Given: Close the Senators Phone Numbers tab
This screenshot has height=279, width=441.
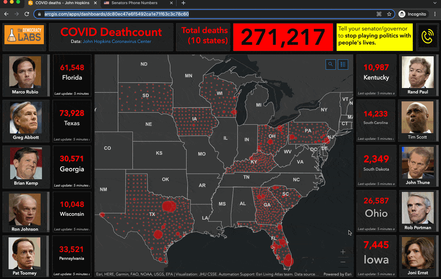Looking at the screenshot, I should (171, 3).
